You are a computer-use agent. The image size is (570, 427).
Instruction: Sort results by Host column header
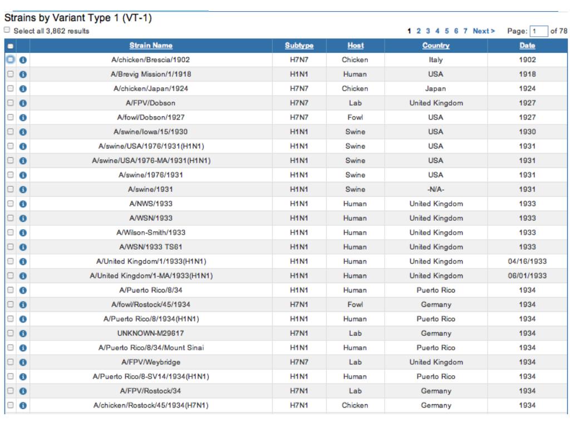coord(355,46)
